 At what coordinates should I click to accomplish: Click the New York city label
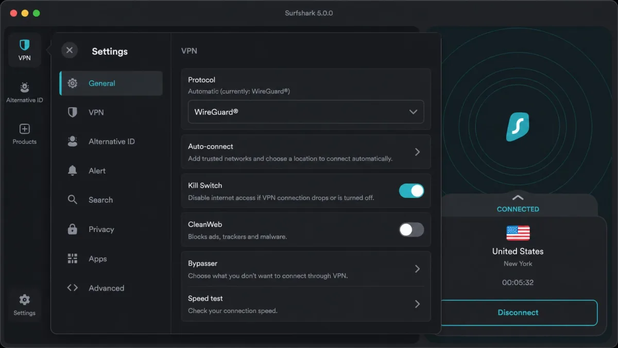[518, 263]
